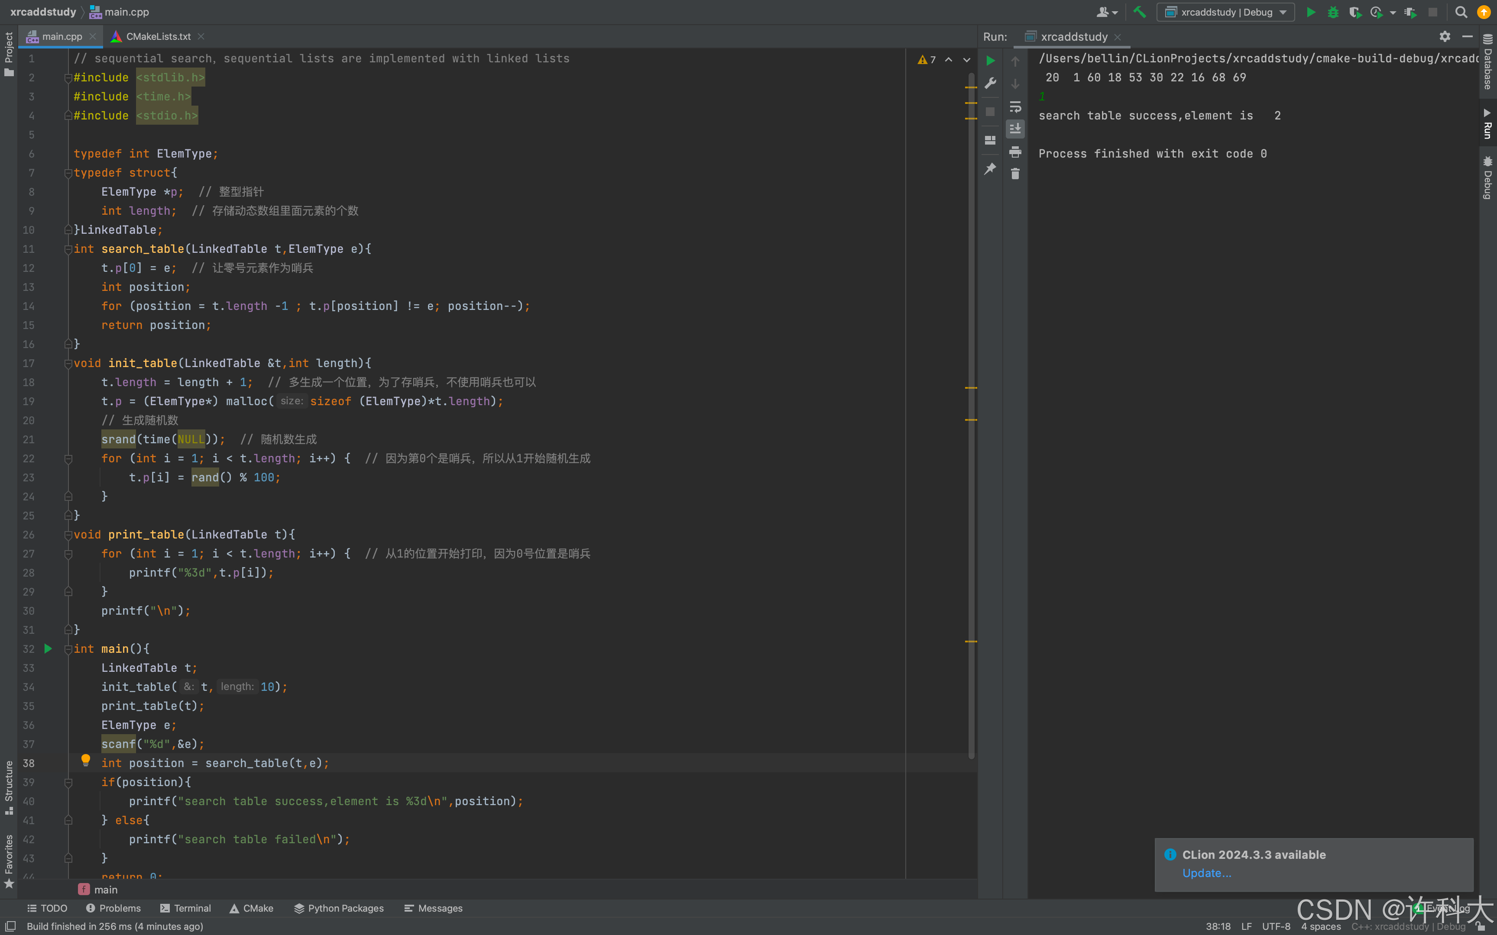
Task: Open run configuration settings with the wrench icon
Action: (x=990, y=83)
